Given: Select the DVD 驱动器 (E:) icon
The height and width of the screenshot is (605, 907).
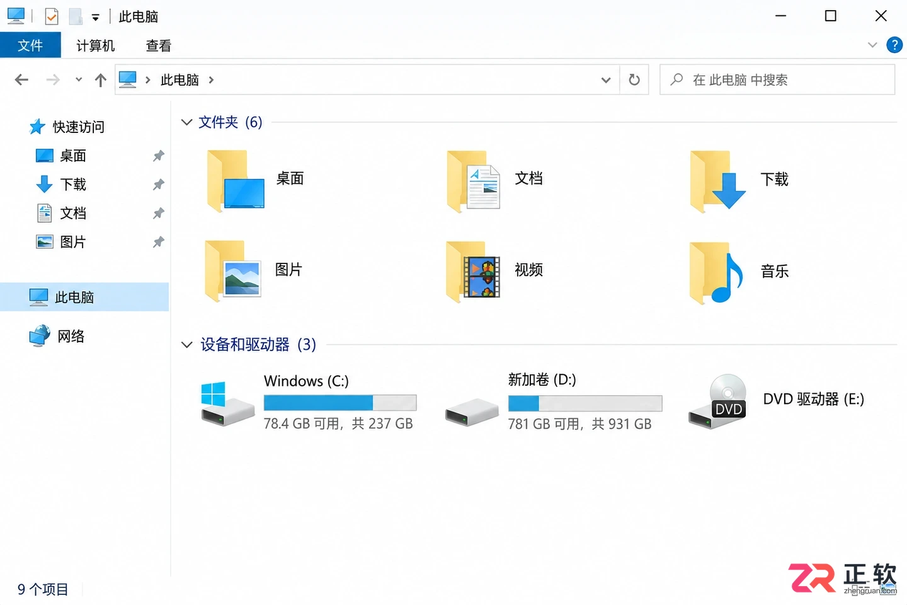Looking at the screenshot, I should tap(718, 402).
